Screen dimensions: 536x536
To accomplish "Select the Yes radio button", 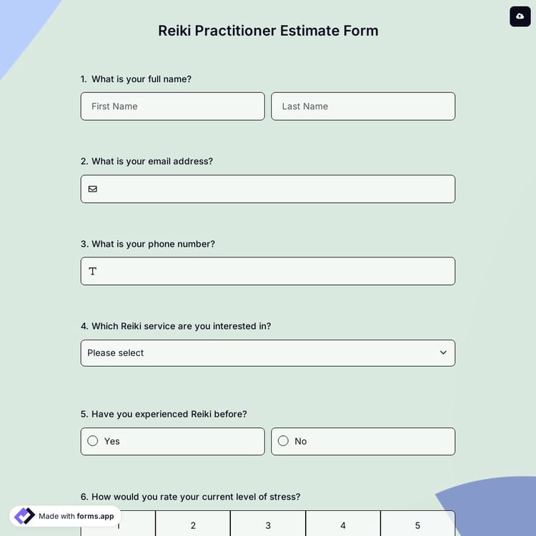I will point(93,441).
